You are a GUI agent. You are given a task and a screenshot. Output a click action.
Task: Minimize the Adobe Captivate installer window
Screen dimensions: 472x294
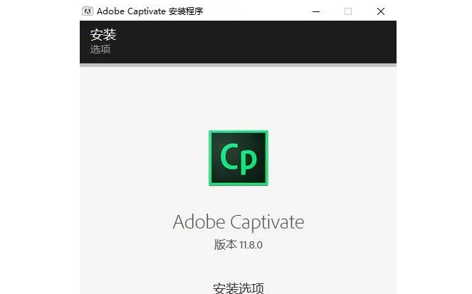coord(316,11)
